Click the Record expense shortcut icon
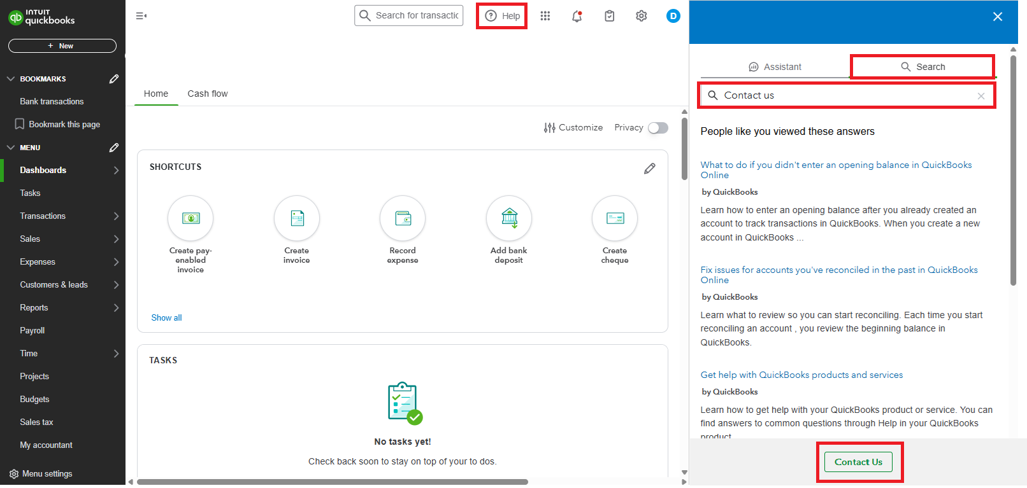 [403, 218]
